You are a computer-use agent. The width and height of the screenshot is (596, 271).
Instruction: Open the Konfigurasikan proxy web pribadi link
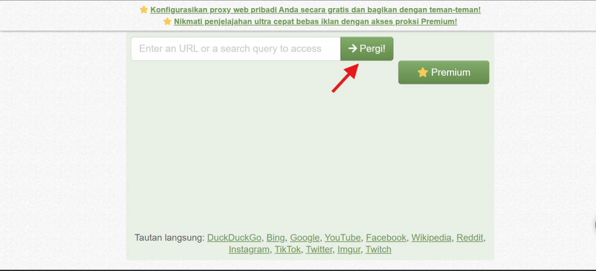point(315,10)
